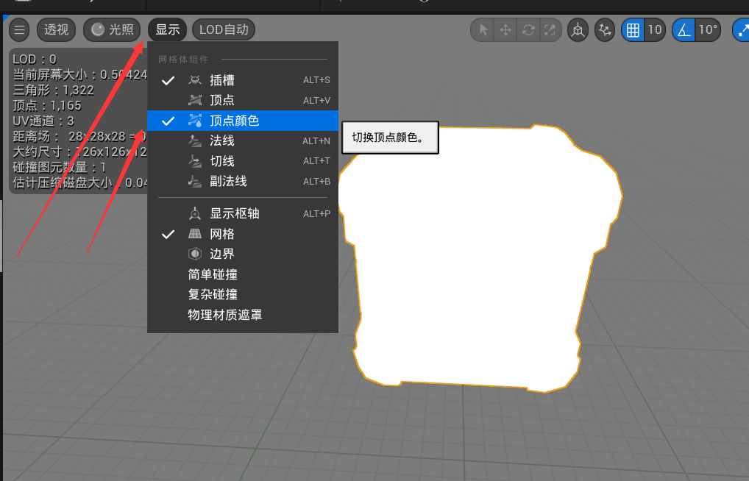This screenshot has width=749, height=481.
Task: Open the LOD自动 dropdown
Action: click(224, 29)
